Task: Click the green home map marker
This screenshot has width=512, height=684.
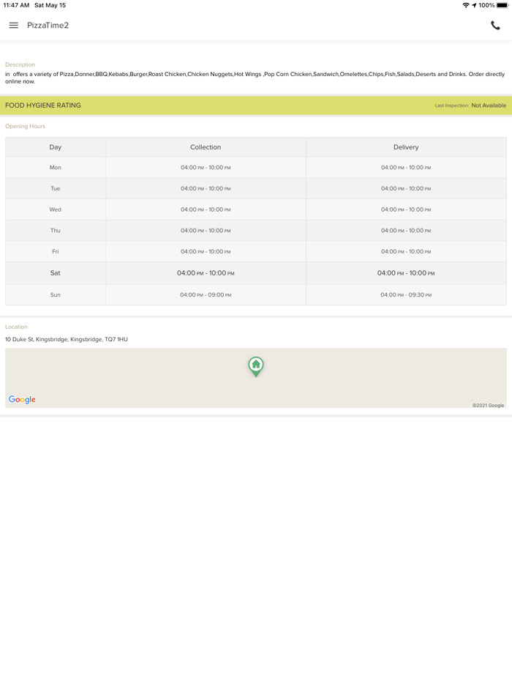Action: pyautogui.click(x=256, y=366)
